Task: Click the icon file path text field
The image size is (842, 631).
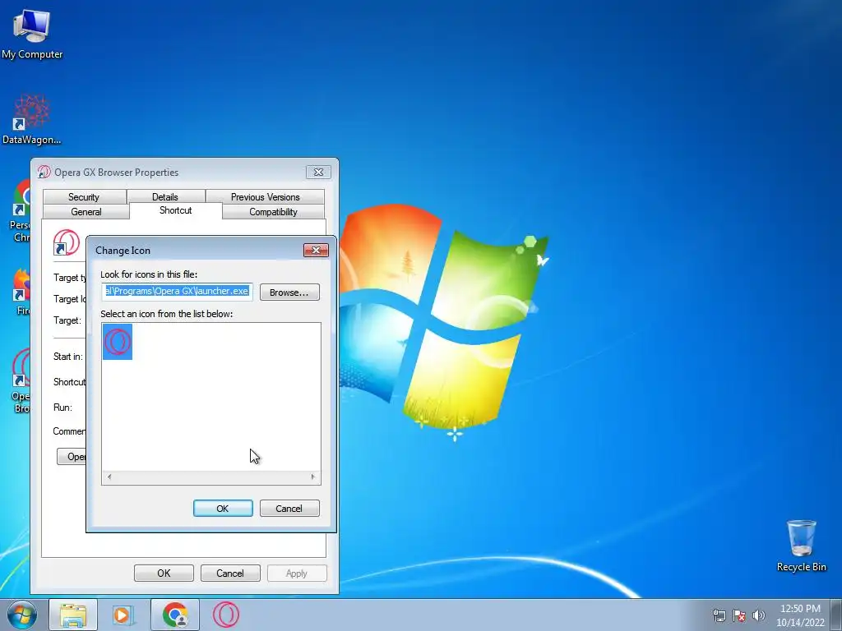Action: [177, 292]
